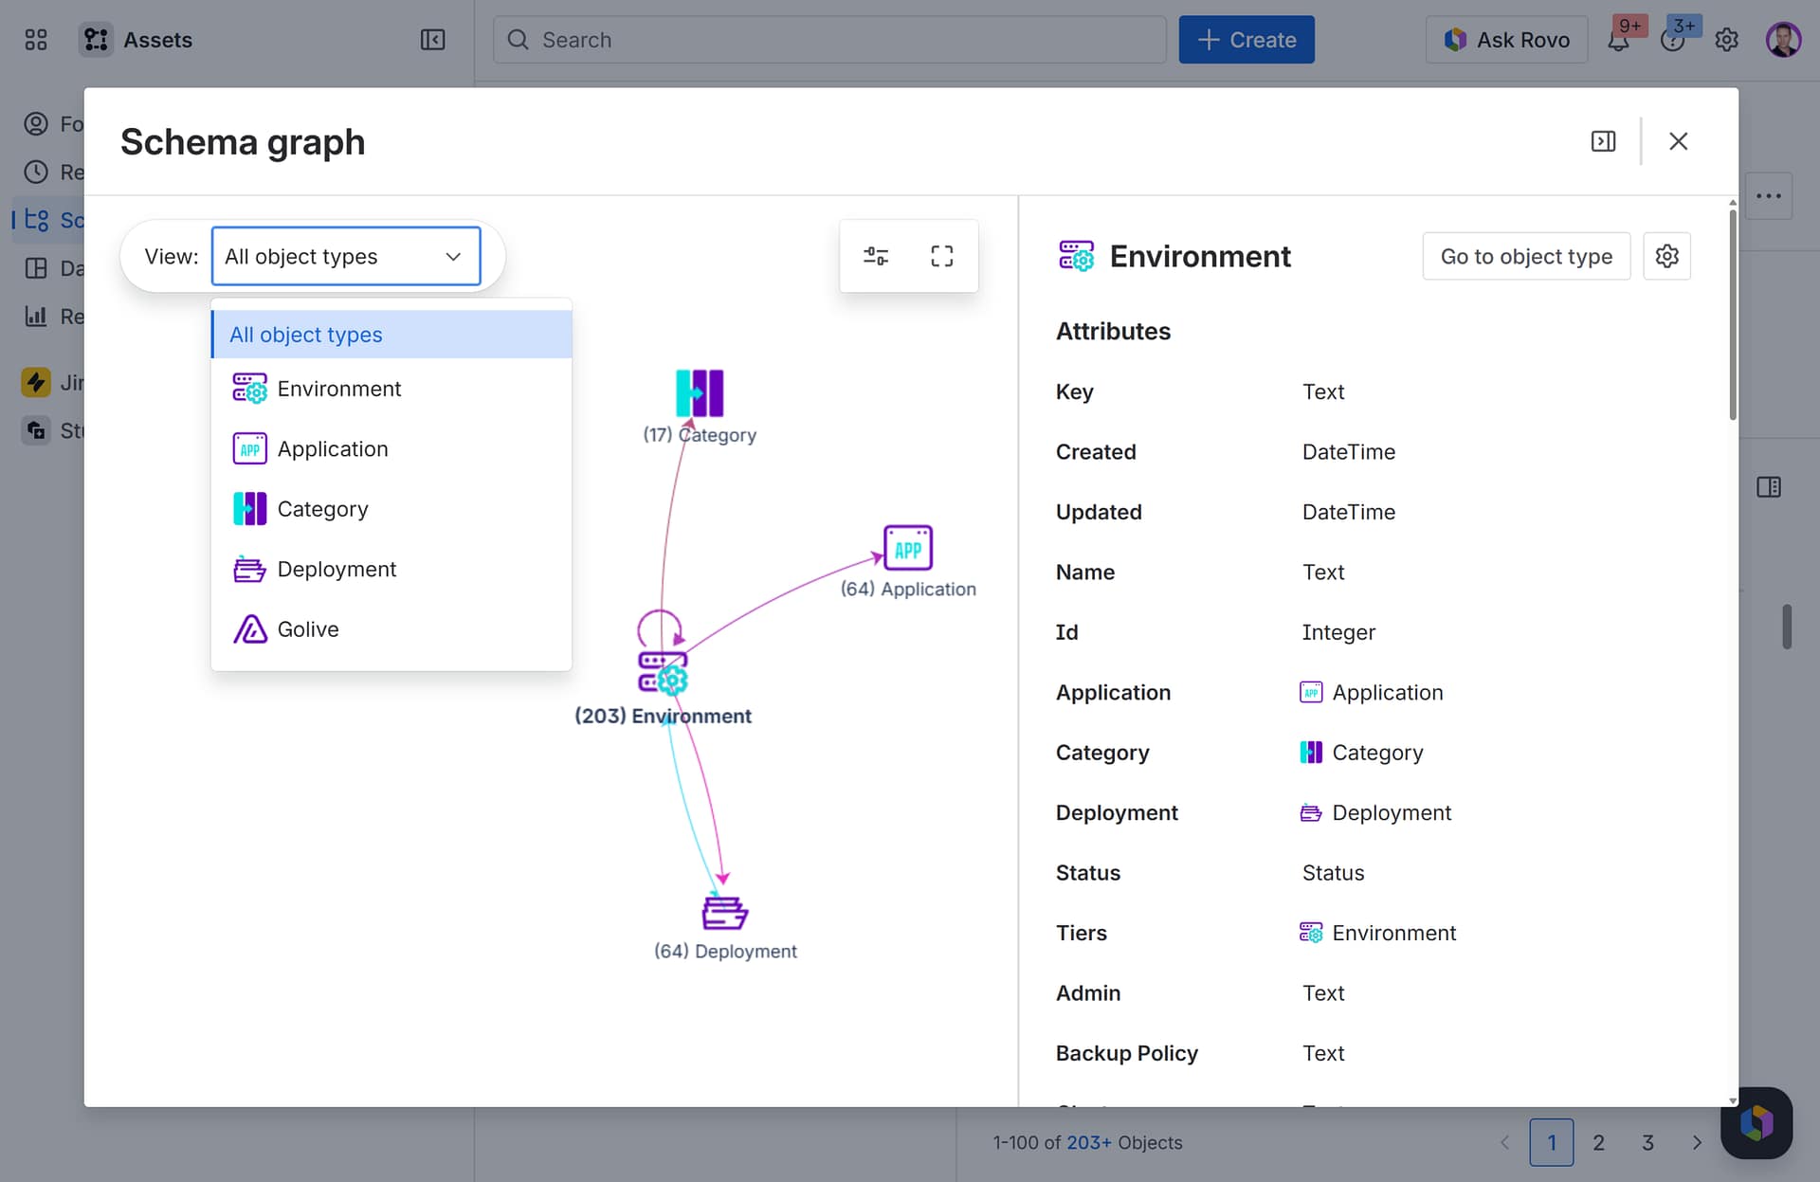Click the reports chart sidebar icon

(36, 316)
